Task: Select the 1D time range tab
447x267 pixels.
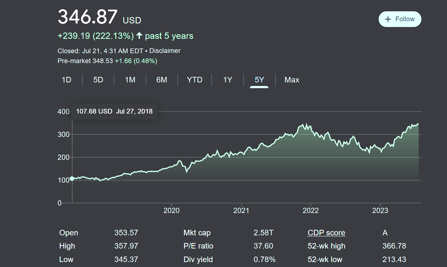Action: pos(66,80)
